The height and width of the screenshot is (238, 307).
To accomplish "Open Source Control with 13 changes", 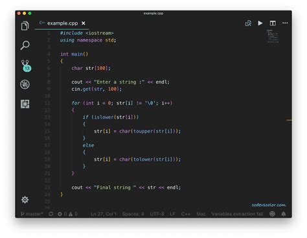I will [x=25, y=65].
